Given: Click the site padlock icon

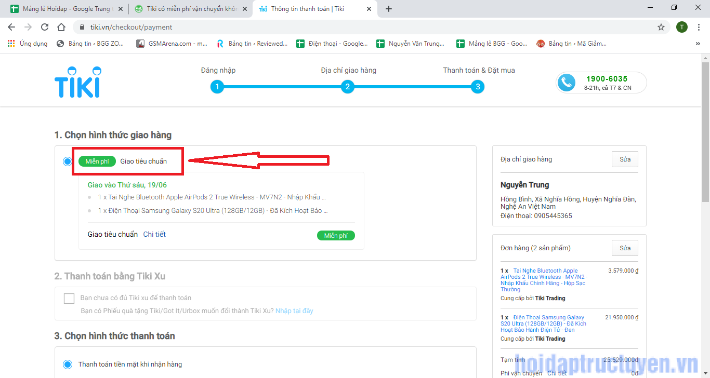Looking at the screenshot, I should click(83, 27).
